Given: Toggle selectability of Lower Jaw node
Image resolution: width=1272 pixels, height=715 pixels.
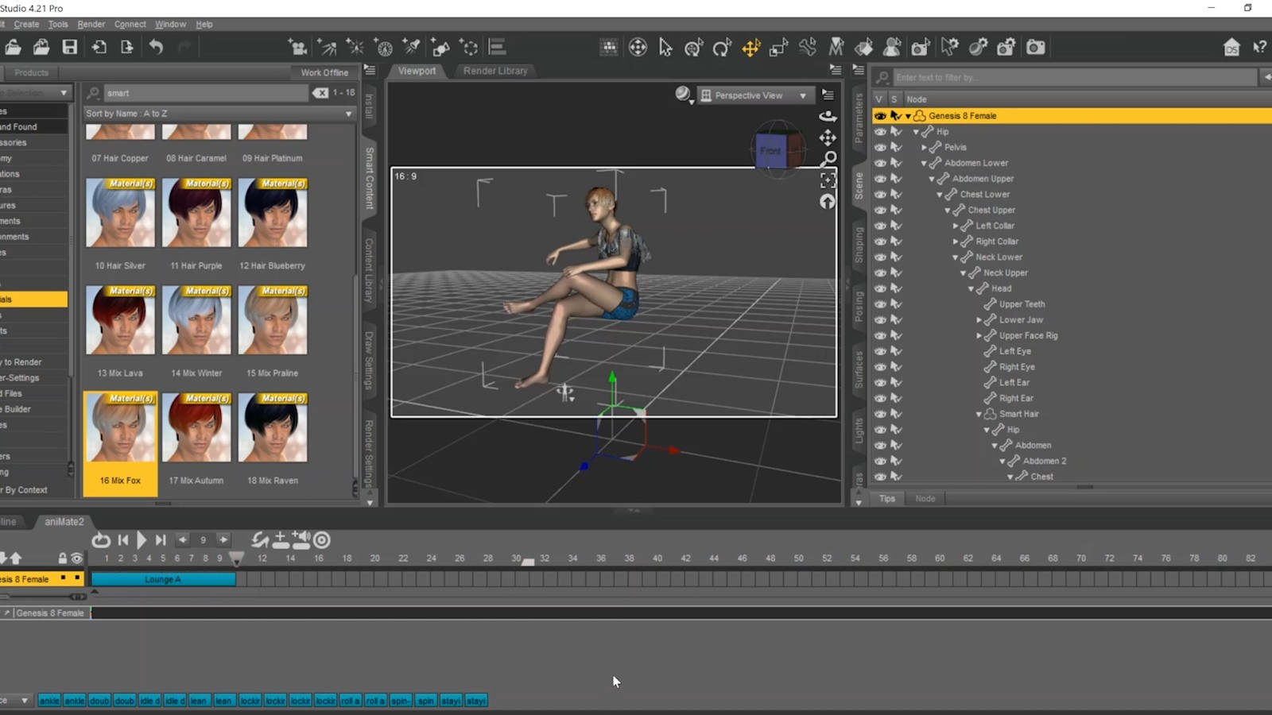Looking at the screenshot, I should (x=896, y=319).
